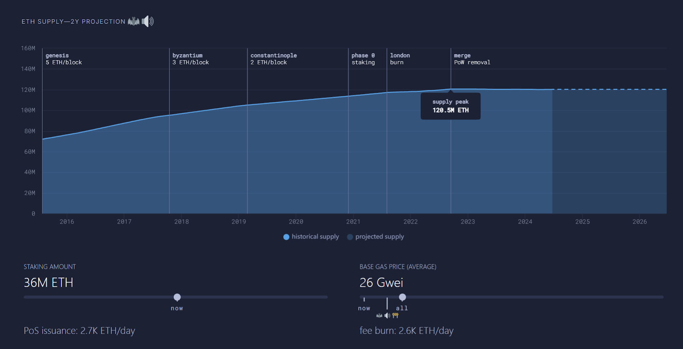Viewport: 683px width, 349px height.
Task: Click the merge PoW removal event marker
Action: pos(472,59)
